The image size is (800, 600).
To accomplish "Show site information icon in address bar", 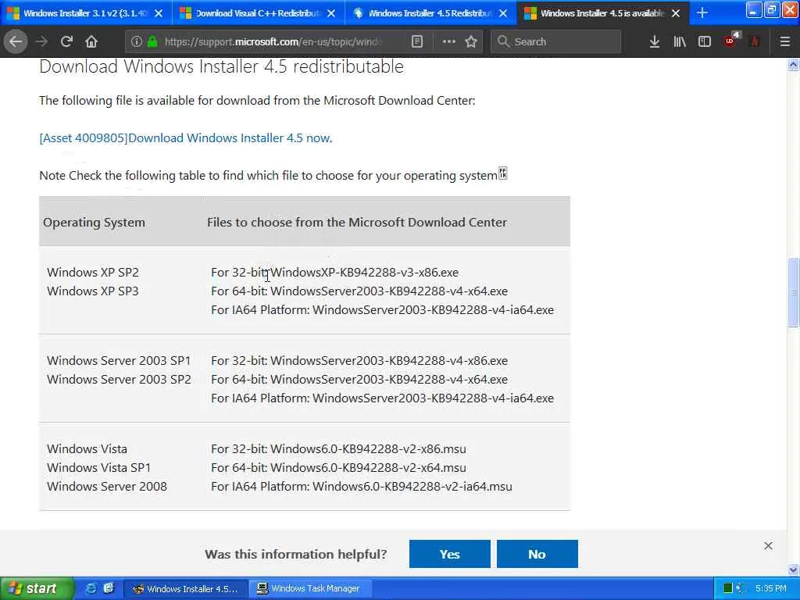I will [136, 42].
